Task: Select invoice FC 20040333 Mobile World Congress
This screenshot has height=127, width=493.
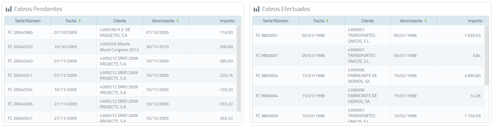Action: [120, 47]
